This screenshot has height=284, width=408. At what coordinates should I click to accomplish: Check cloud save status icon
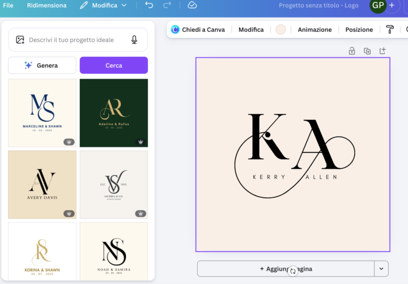click(192, 5)
